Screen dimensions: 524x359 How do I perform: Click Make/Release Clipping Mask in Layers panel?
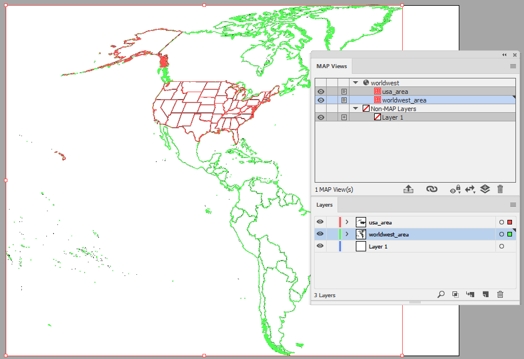[455, 294]
